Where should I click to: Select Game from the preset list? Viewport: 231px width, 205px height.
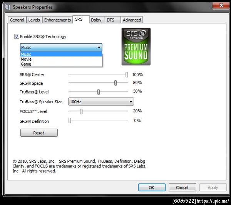click(x=61, y=64)
